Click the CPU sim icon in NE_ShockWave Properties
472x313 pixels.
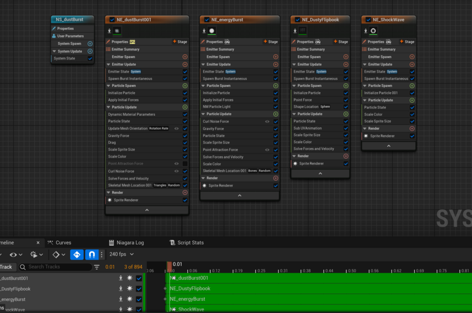click(x=388, y=42)
